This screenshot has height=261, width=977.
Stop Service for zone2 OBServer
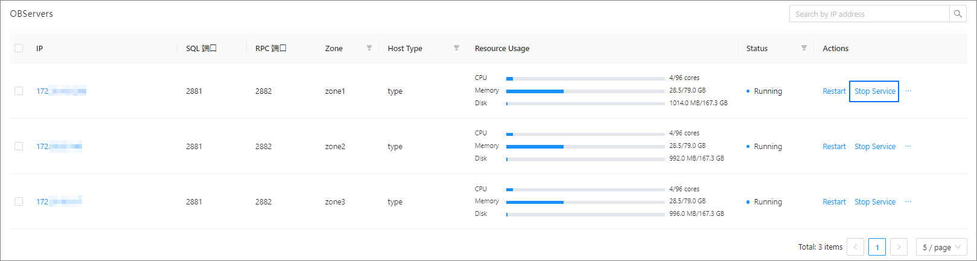[874, 147]
